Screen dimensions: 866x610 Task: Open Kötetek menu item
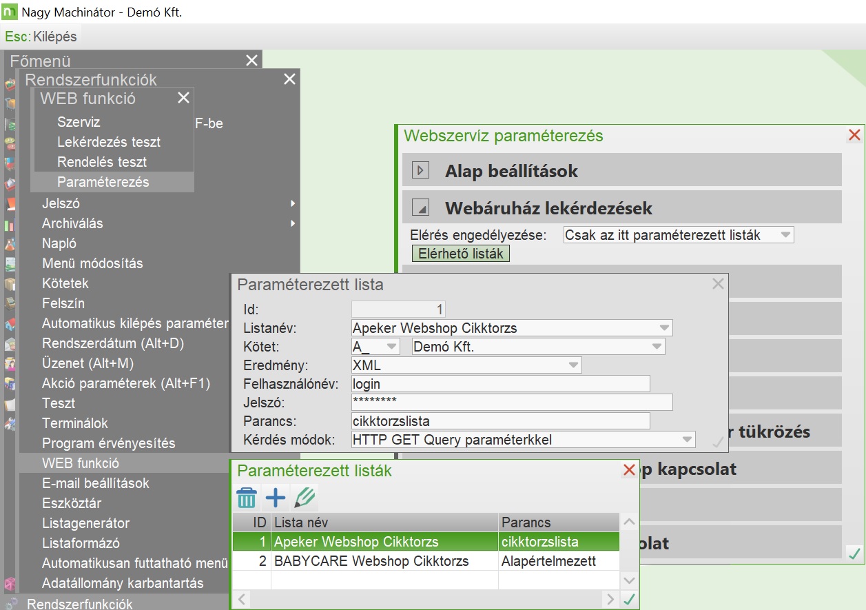coord(65,283)
